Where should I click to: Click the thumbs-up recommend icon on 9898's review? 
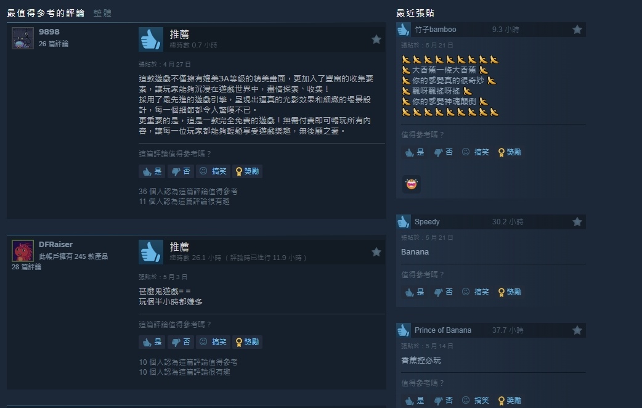[151, 39]
